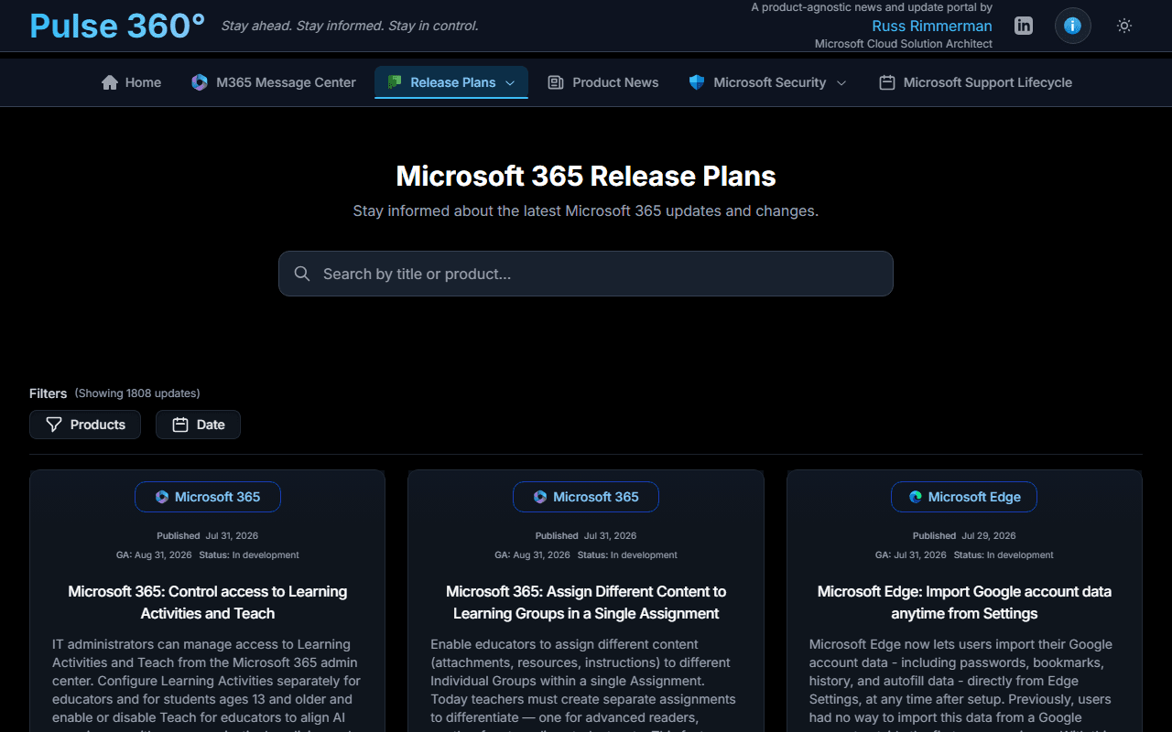Go to Product News tab
Viewport: 1172px width, 732px height.
pyautogui.click(x=602, y=82)
